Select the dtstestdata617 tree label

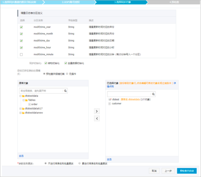[x=34, y=109]
